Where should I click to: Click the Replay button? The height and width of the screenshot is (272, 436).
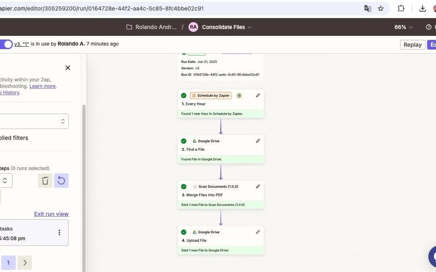[412, 44]
